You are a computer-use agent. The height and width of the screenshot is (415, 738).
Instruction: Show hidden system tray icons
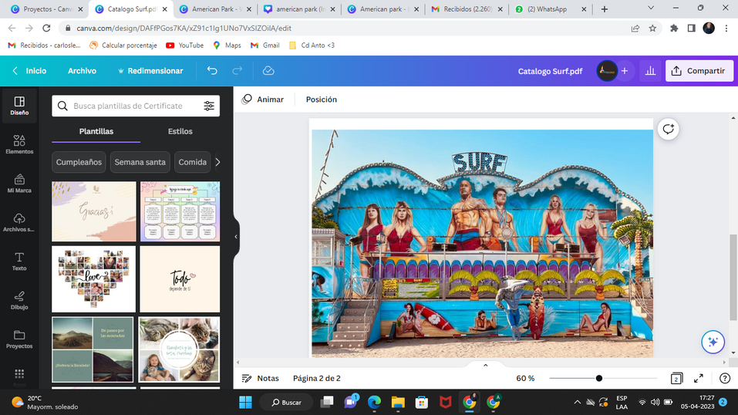(577, 403)
